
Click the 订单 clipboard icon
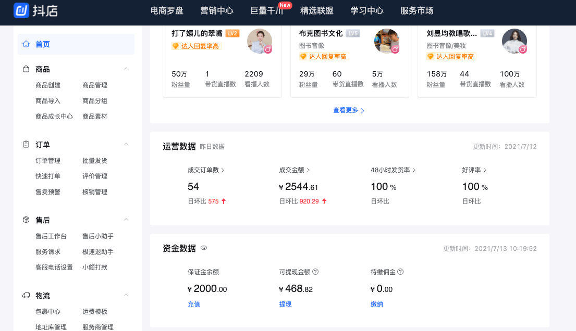point(26,145)
